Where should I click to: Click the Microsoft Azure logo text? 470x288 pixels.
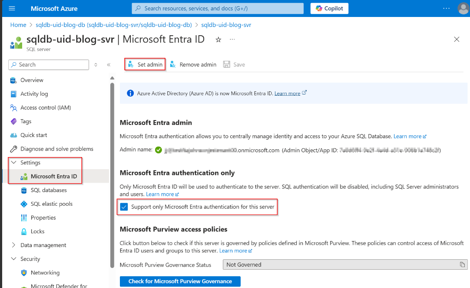click(x=54, y=9)
